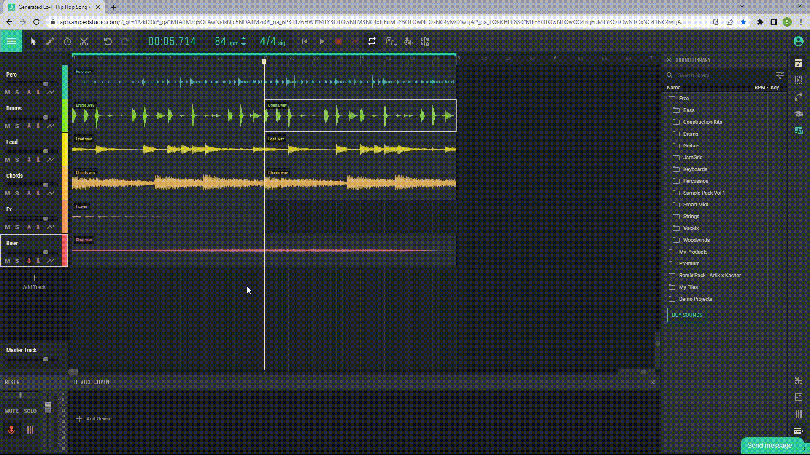Click the BUY SOUNDS button
Screen dimensions: 810x455
click(687, 314)
